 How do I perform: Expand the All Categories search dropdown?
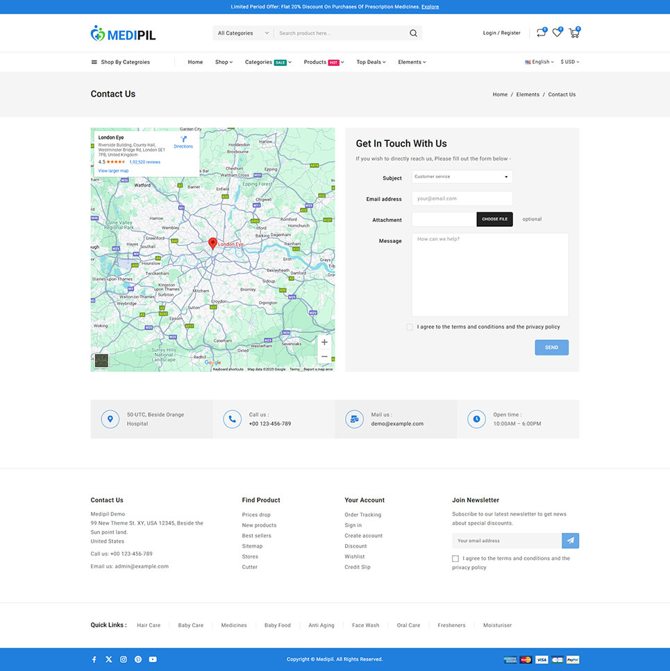tap(243, 33)
